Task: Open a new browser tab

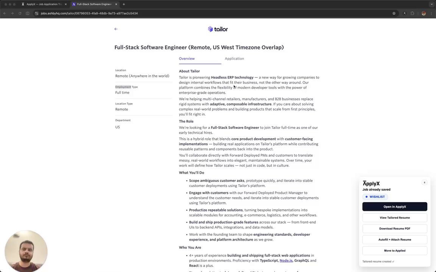Action: click(124, 4)
